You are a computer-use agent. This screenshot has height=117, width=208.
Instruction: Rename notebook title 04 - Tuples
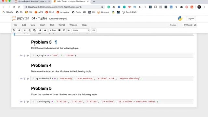tap(39, 18)
